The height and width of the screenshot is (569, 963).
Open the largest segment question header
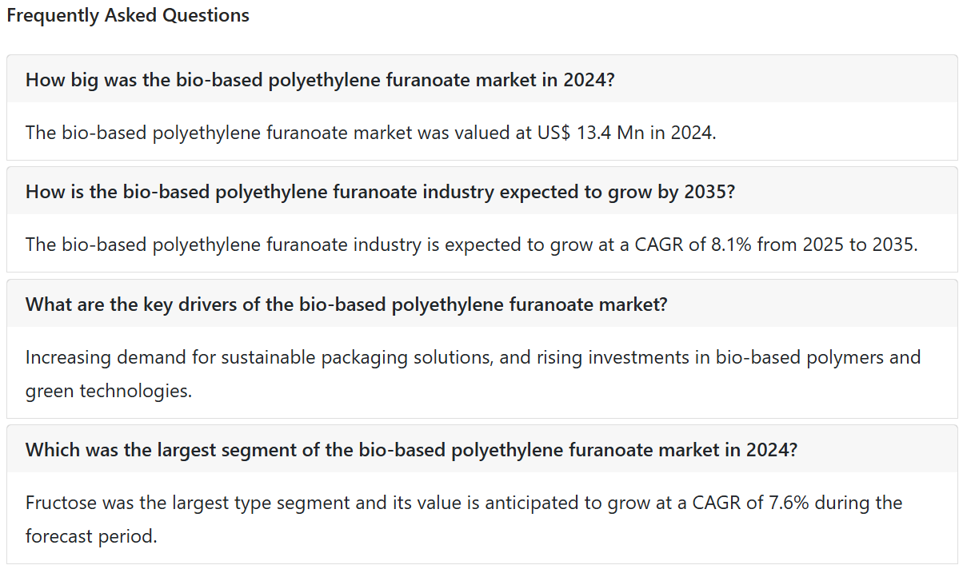[x=481, y=449]
